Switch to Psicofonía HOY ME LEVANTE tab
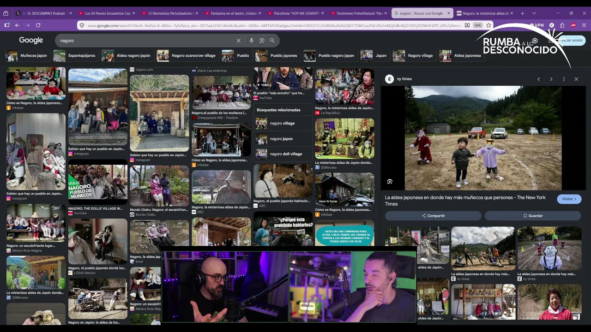 pyautogui.click(x=295, y=13)
